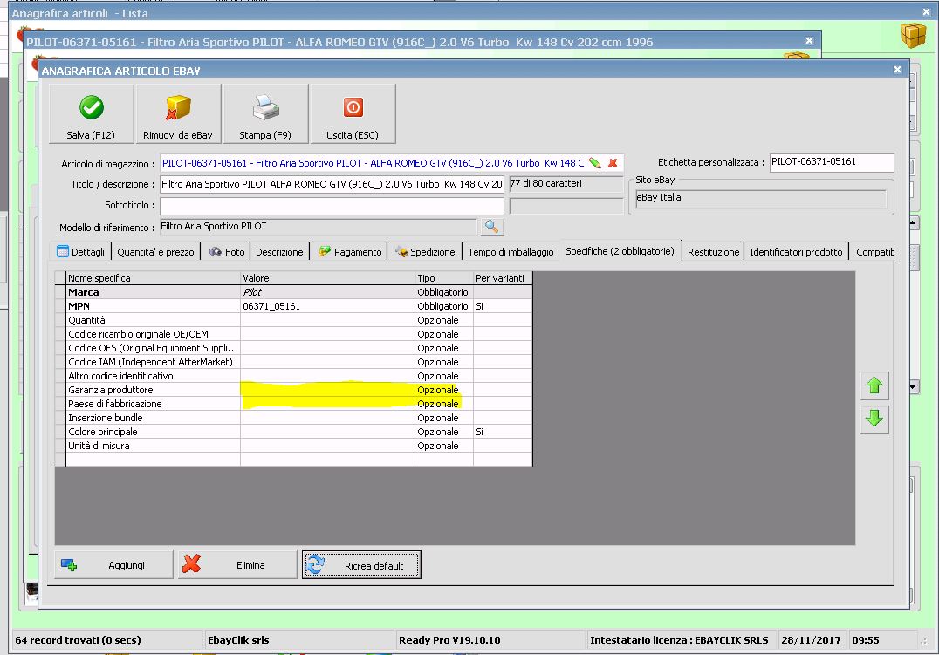Click the Etichetta personalizzata field

click(x=831, y=162)
